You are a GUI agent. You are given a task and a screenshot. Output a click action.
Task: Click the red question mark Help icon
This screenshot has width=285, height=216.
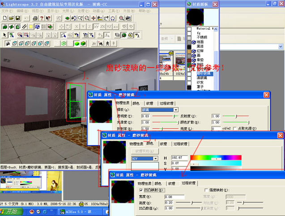(42, 18)
